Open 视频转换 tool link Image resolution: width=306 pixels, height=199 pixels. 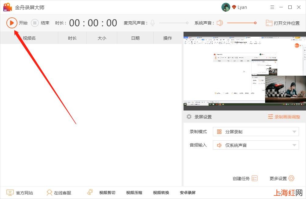(x=161, y=193)
